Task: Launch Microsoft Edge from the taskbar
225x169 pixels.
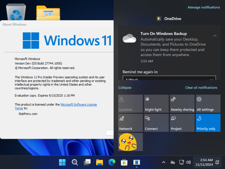Action: click(x=112, y=162)
